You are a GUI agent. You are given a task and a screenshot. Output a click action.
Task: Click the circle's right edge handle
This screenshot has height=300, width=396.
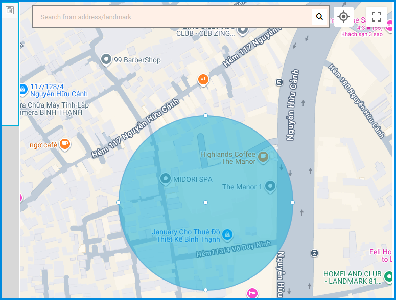[292, 203]
